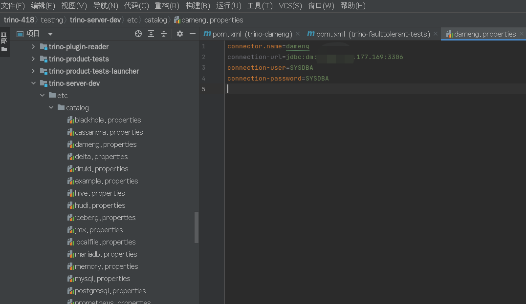This screenshot has width=526, height=304.
Task: Open the 工具(T) menu
Action: 260,6
